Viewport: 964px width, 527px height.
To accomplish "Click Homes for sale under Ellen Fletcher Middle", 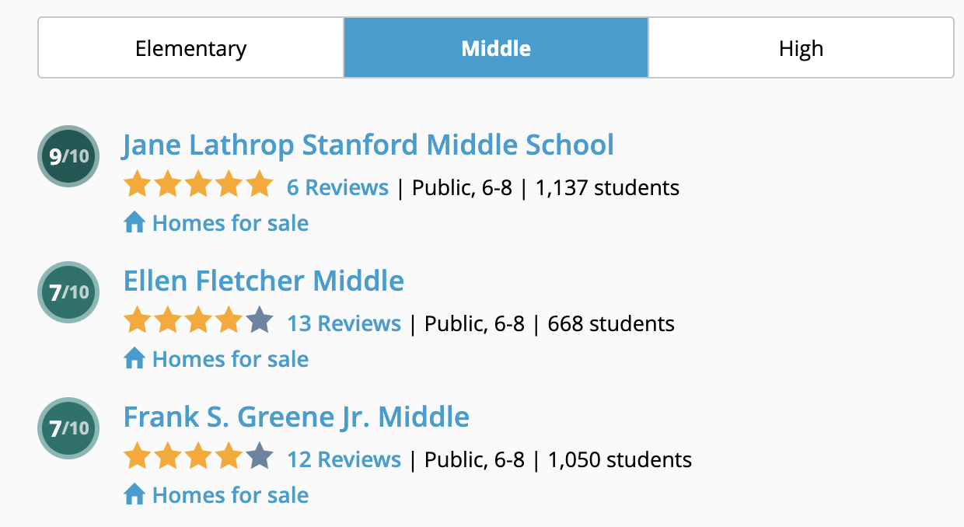I will pyautogui.click(x=230, y=359).
